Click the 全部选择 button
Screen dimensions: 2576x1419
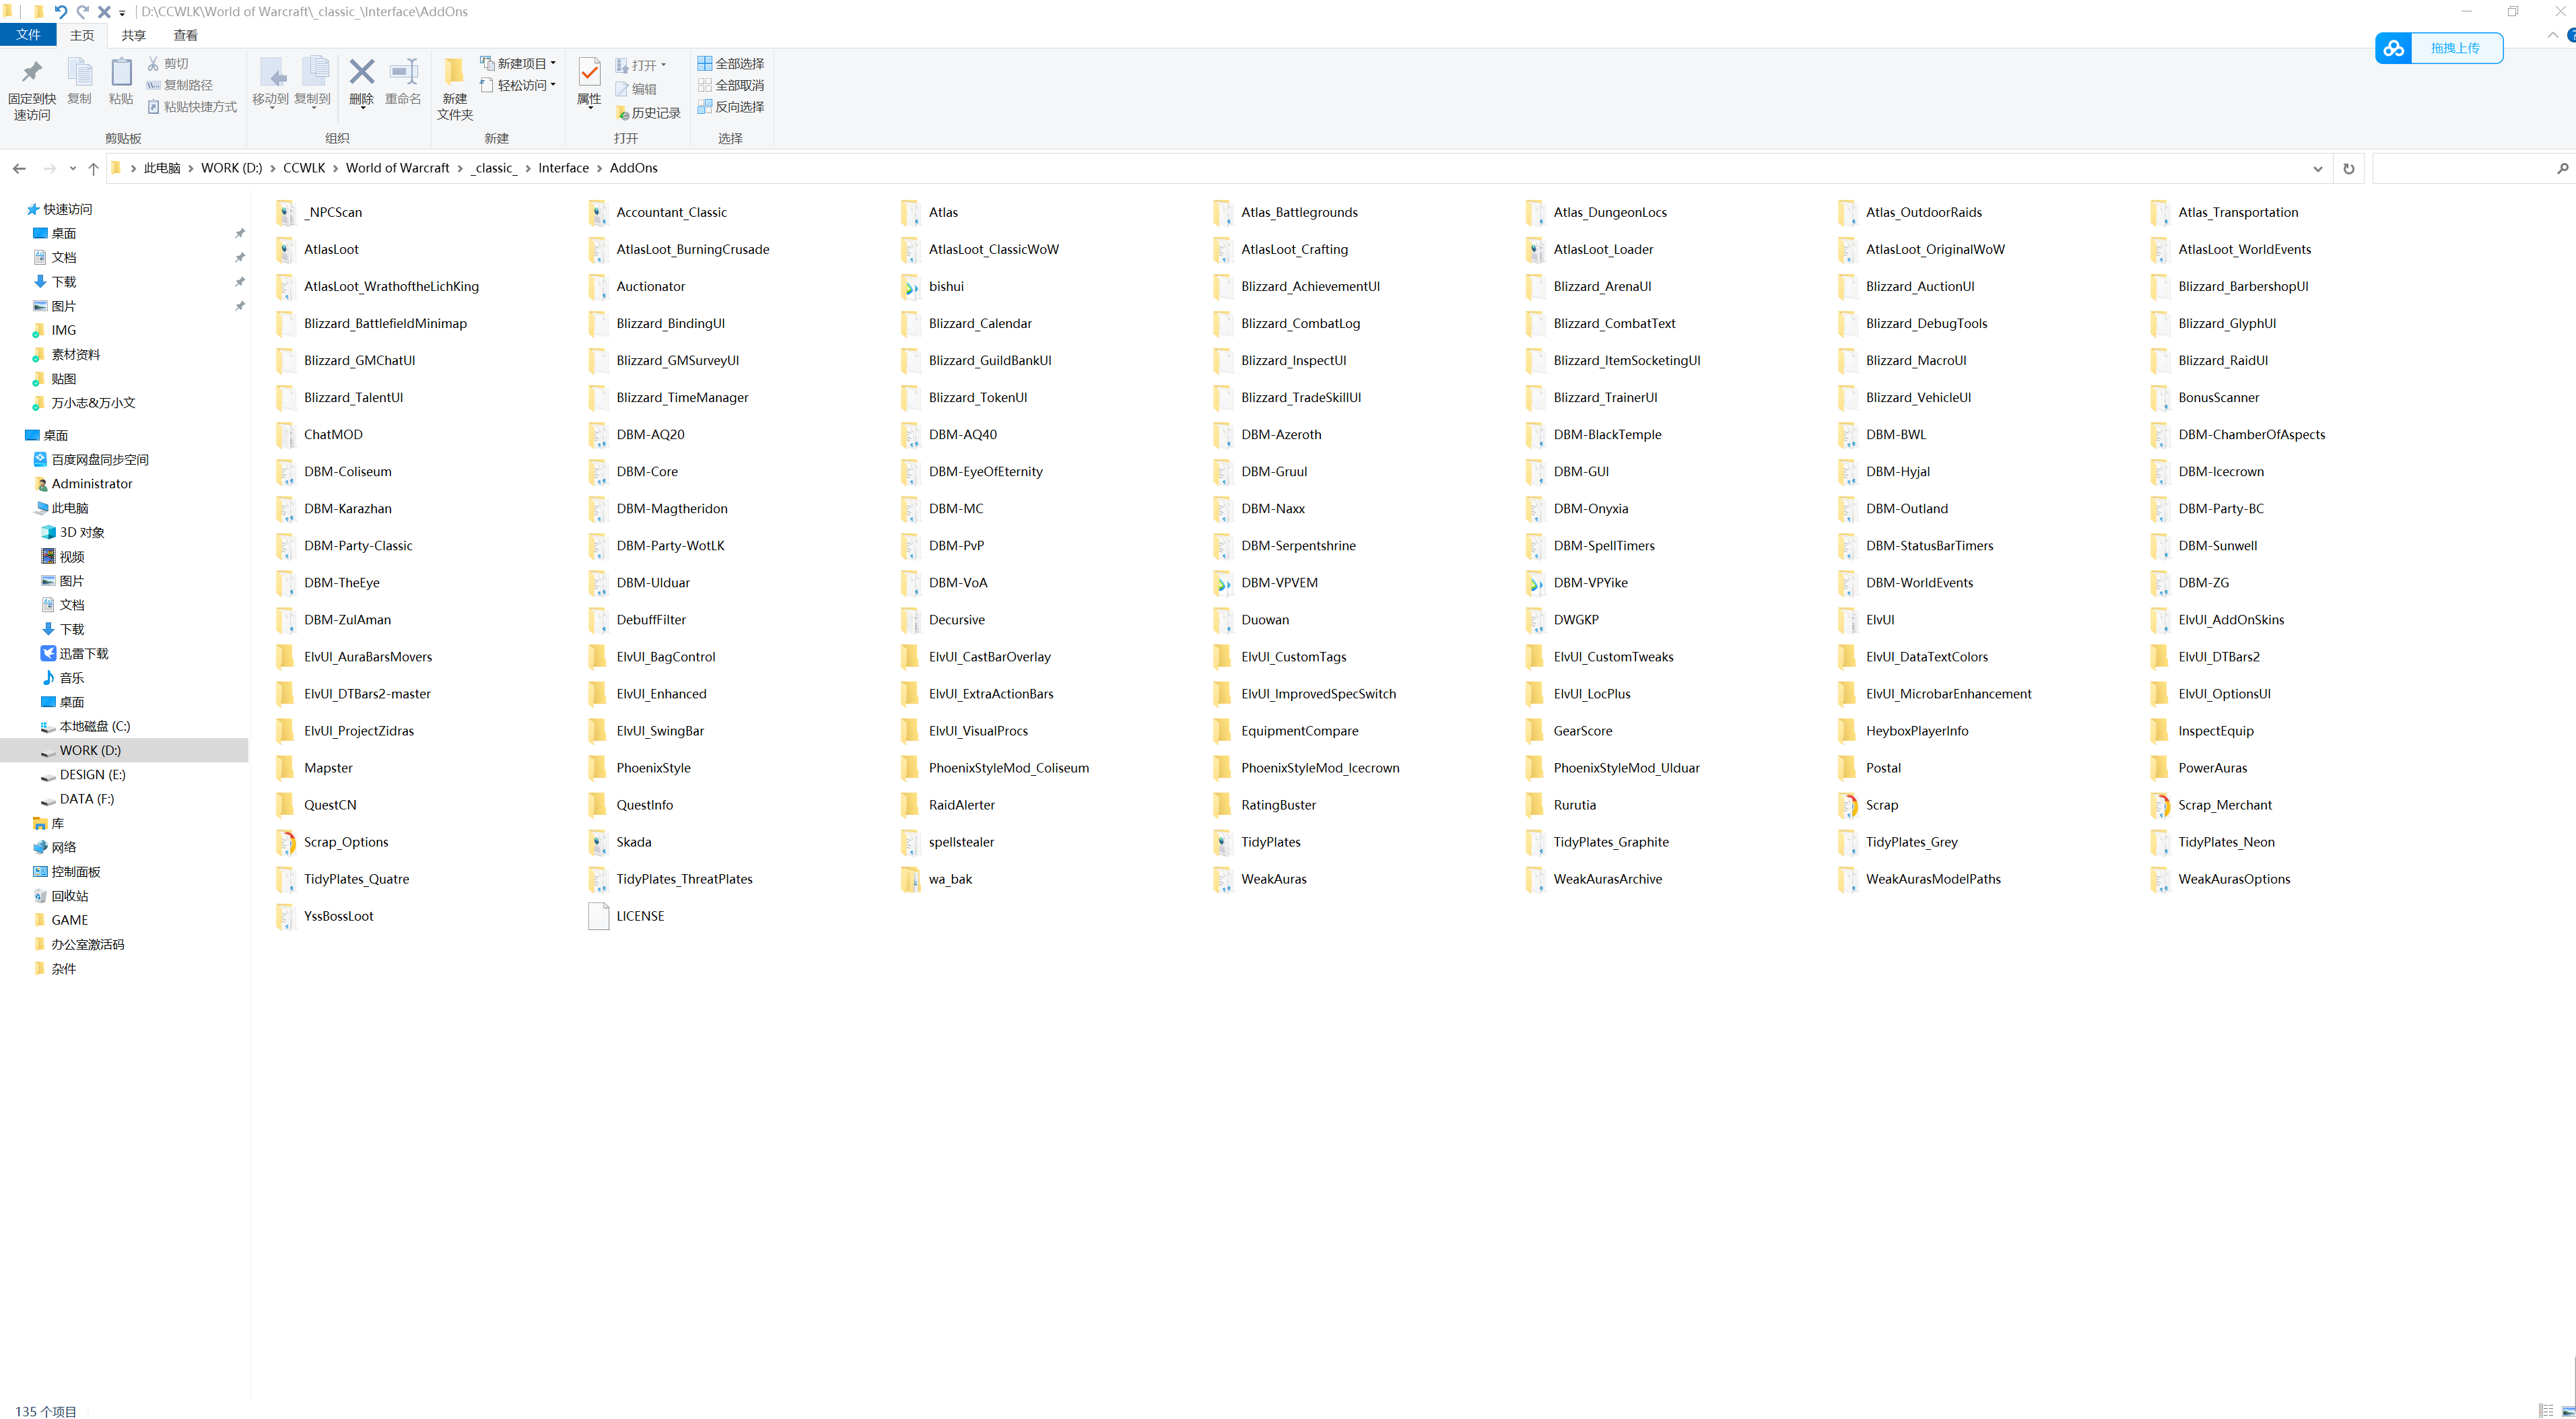[731, 63]
